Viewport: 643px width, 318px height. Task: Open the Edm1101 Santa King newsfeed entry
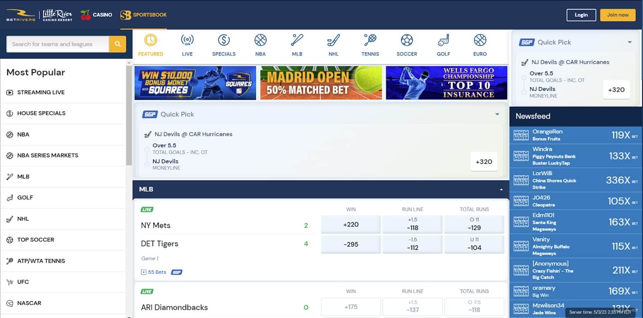tap(576, 222)
